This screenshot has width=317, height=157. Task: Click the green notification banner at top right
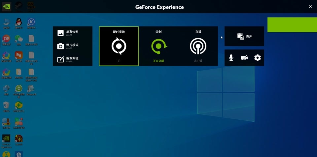292,25
